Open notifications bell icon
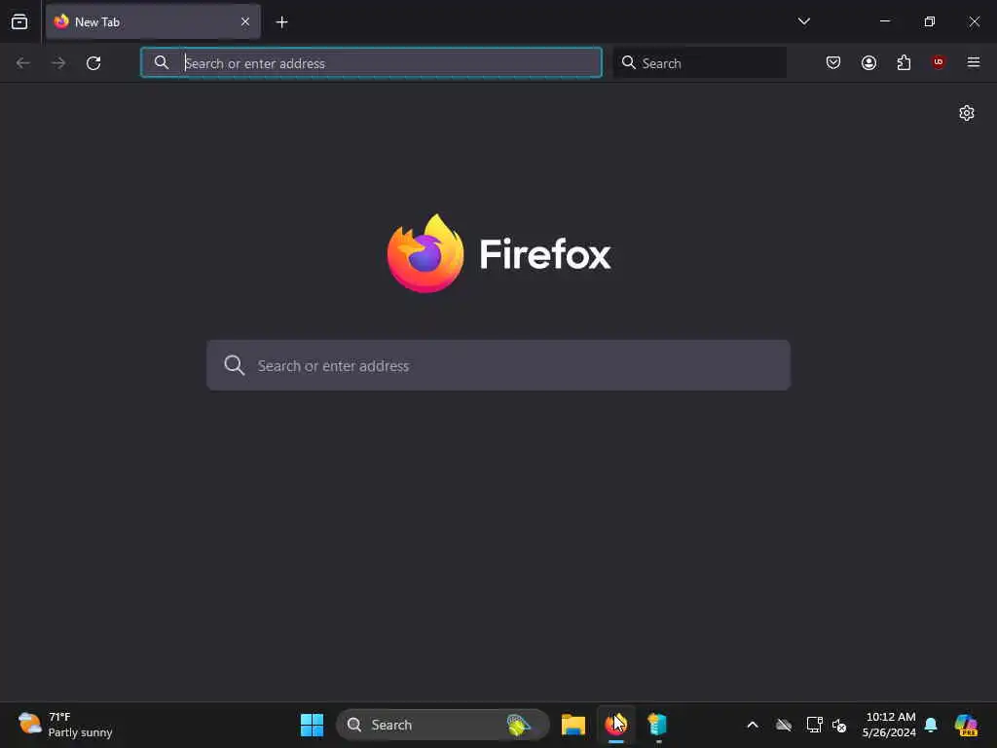The width and height of the screenshot is (997, 748). (931, 725)
